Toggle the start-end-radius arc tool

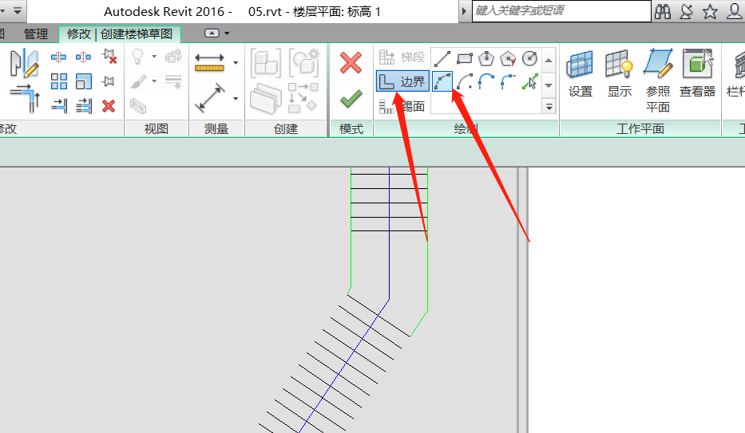click(x=442, y=81)
